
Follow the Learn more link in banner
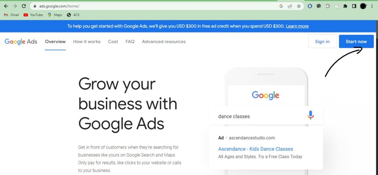point(297,26)
